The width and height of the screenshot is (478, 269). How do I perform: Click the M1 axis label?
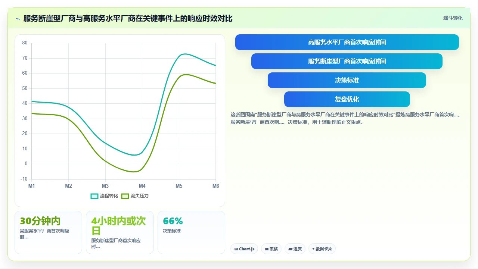click(x=32, y=186)
